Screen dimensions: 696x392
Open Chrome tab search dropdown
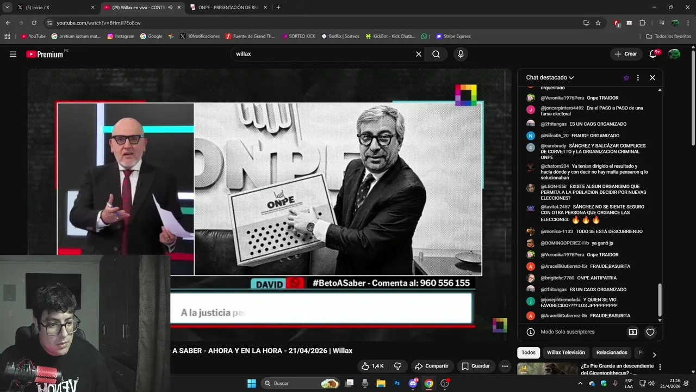7,8
